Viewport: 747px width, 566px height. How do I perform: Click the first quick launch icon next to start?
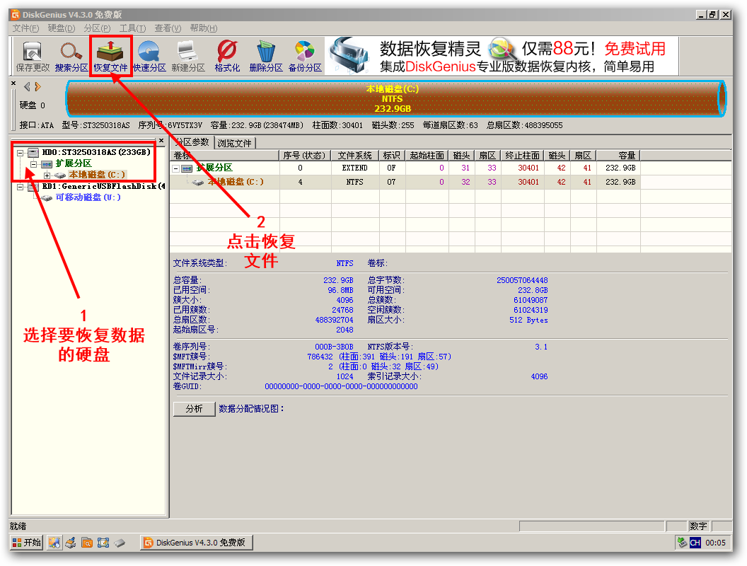pos(54,542)
